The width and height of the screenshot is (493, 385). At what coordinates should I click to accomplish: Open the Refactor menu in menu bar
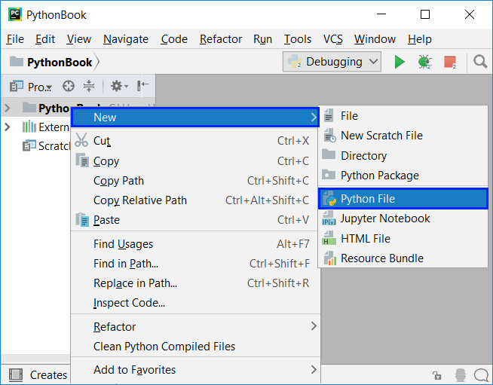coord(221,39)
